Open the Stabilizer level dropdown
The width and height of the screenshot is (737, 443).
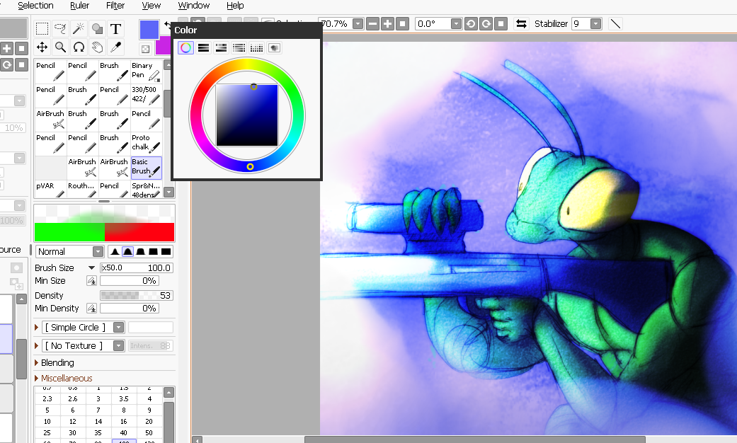[x=596, y=24]
